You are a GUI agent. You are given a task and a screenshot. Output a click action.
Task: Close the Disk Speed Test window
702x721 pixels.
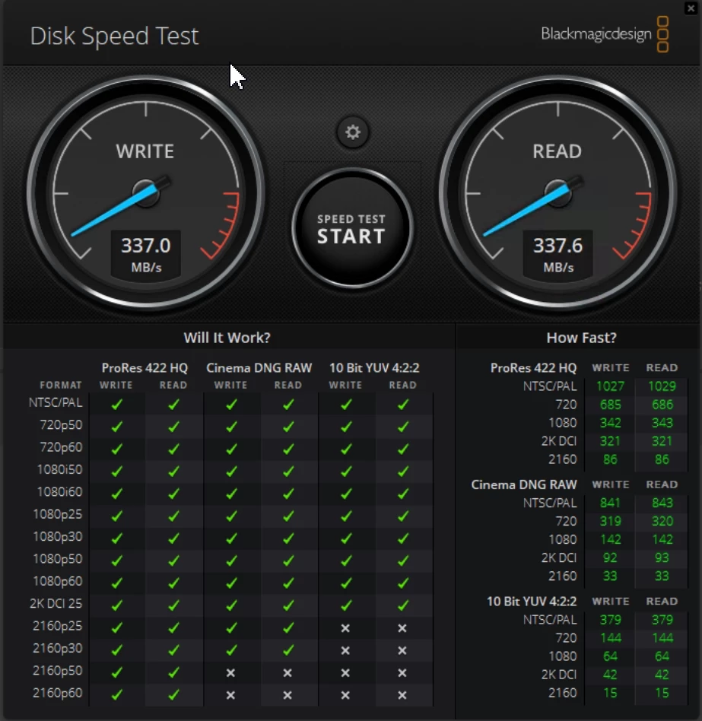pyautogui.click(x=691, y=8)
